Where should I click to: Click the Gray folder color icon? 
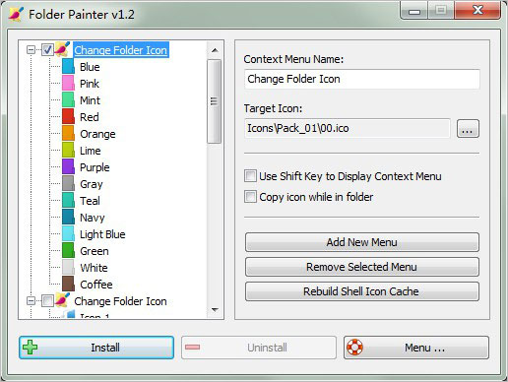68,184
